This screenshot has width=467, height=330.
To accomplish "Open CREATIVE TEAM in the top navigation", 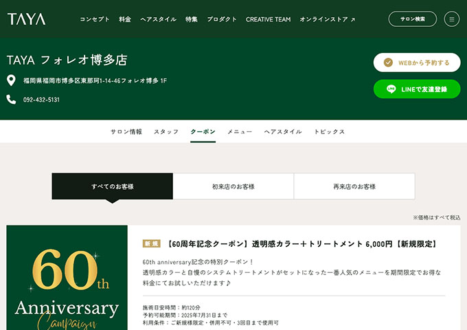I will click(x=268, y=19).
